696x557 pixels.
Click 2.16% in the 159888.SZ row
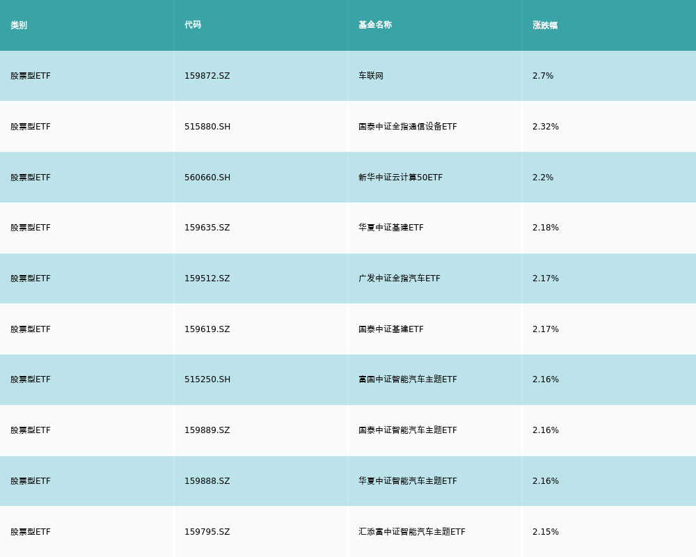pyautogui.click(x=546, y=481)
